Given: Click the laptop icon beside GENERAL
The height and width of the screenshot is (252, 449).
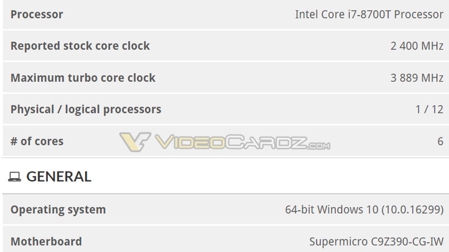Looking at the screenshot, I should 14,177.
